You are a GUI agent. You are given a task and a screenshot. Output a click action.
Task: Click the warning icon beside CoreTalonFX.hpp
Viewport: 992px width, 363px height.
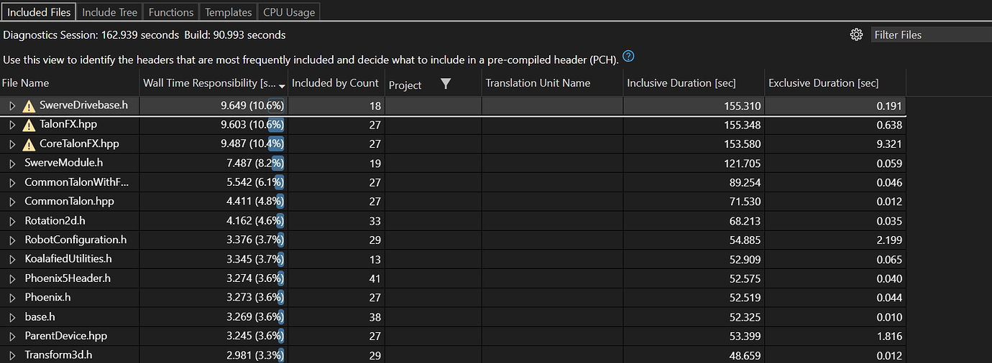point(29,144)
